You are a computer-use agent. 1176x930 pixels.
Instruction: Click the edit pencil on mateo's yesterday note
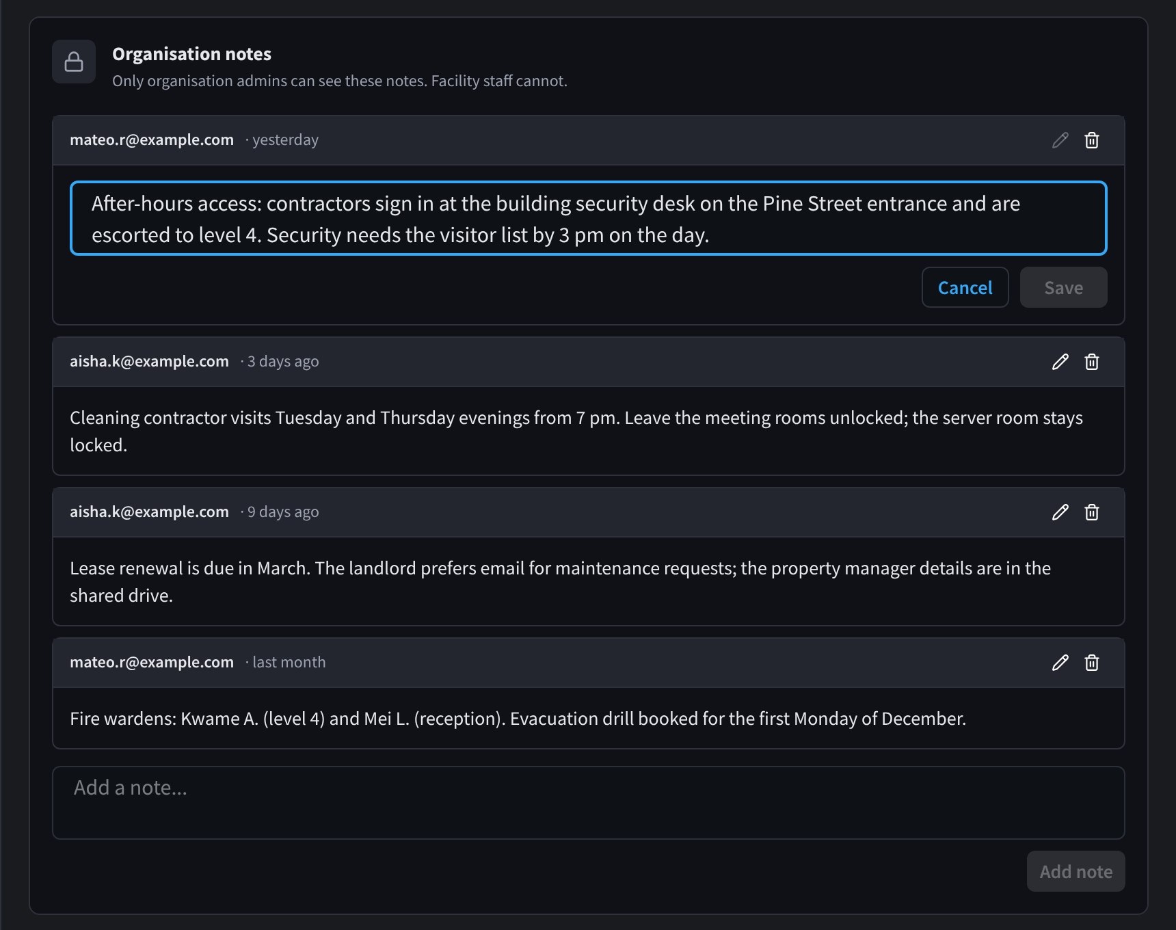pos(1060,140)
